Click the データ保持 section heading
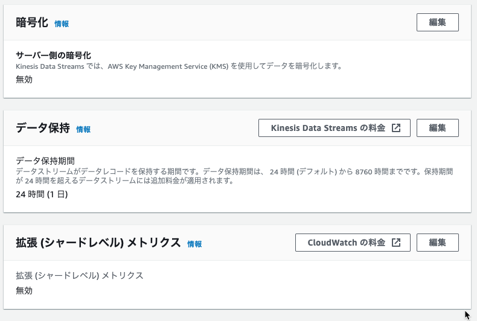 coord(43,128)
